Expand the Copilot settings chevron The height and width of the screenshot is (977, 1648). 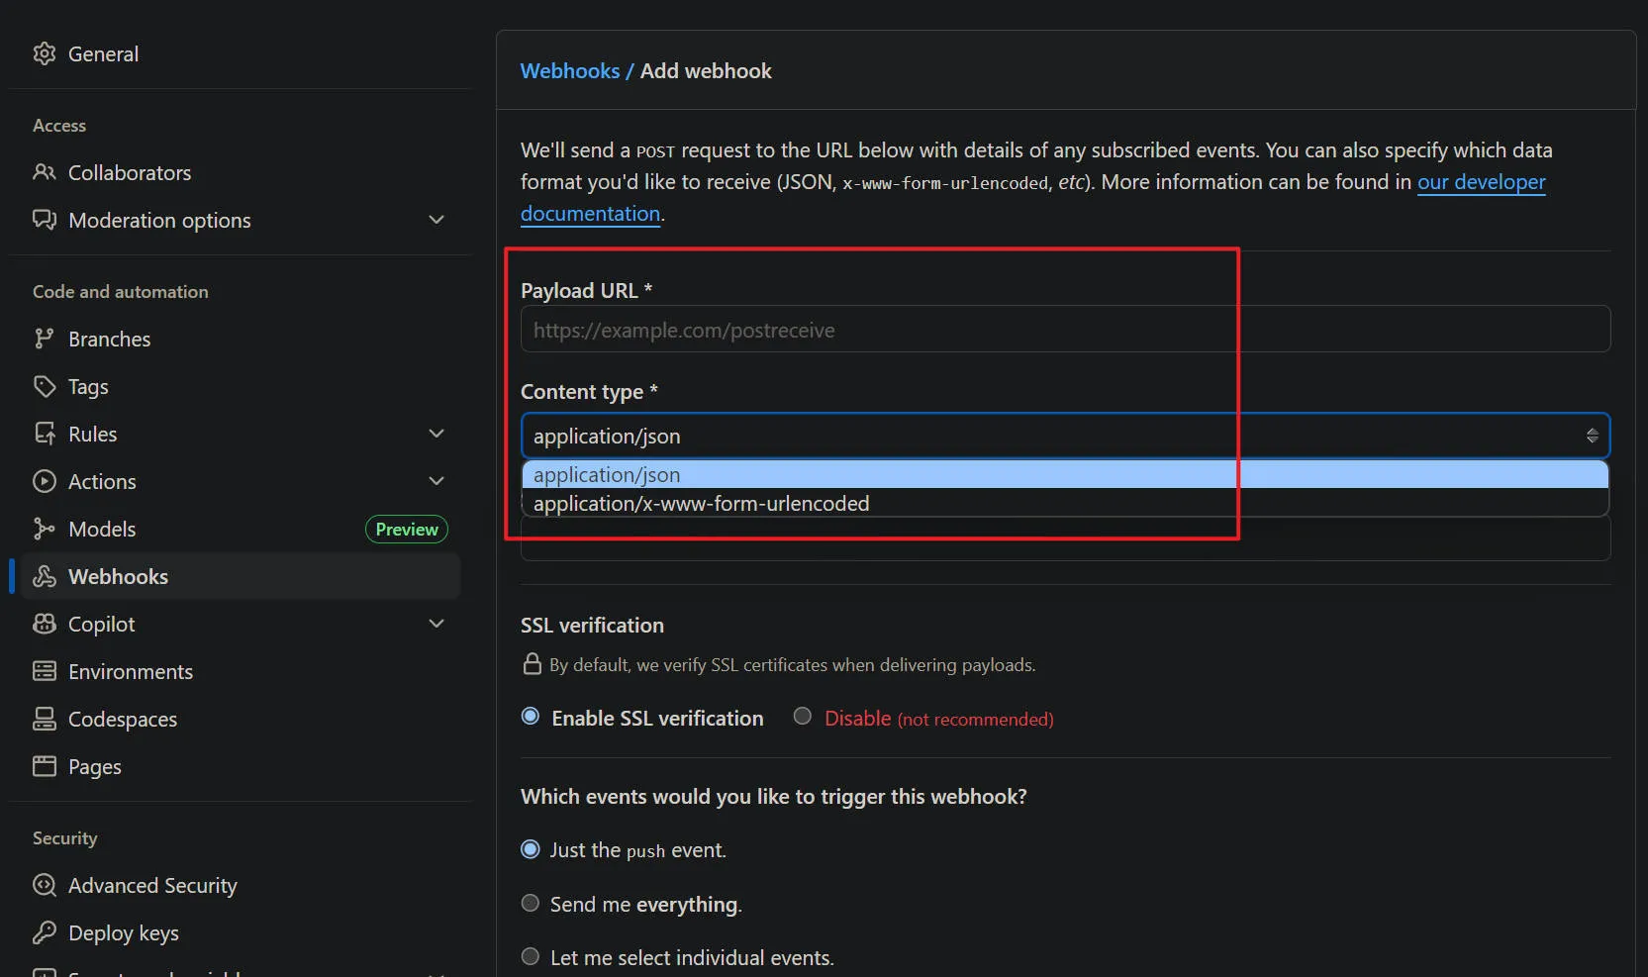[x=436, y=624]
